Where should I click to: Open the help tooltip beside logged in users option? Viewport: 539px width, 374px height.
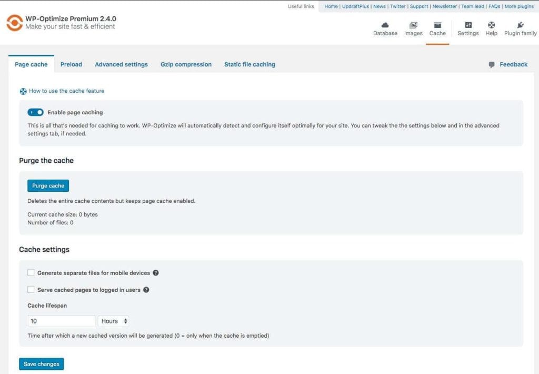(146, 289)
